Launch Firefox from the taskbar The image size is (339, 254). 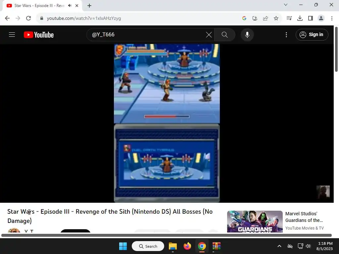(x=187, y=246)
